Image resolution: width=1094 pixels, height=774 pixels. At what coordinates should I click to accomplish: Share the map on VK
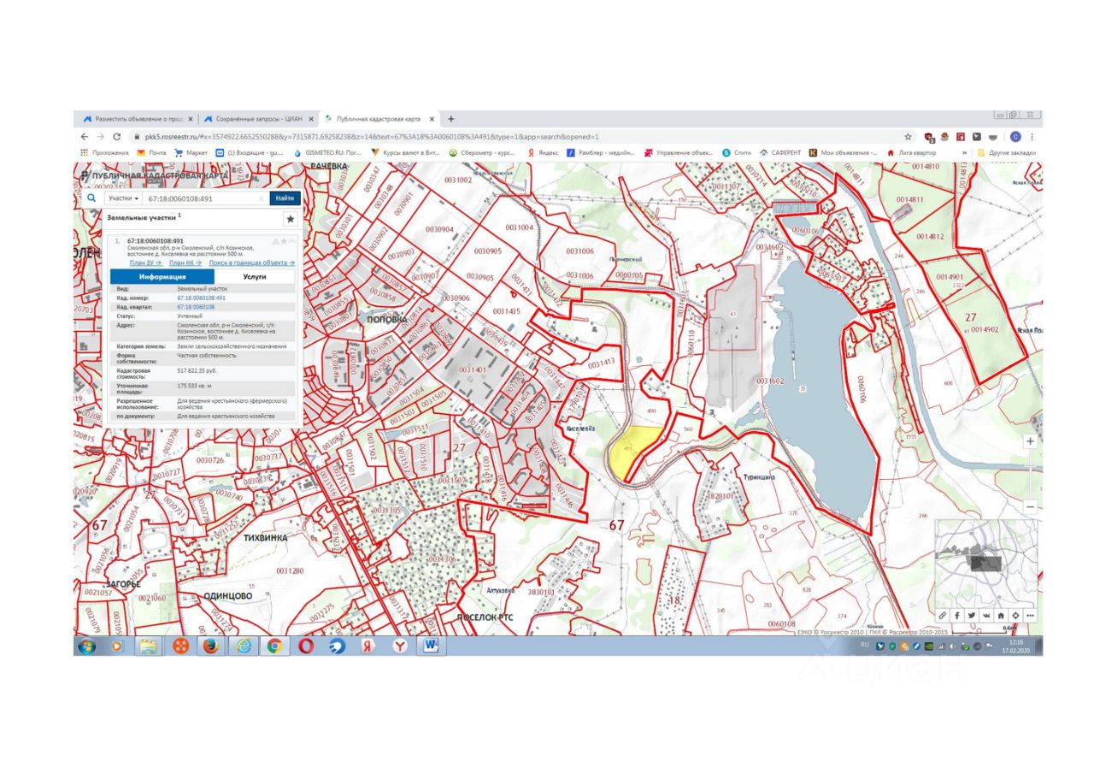point(985,615)
